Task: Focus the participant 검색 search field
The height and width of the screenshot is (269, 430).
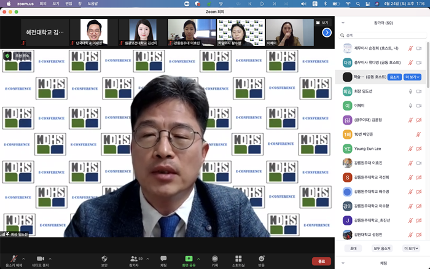Action: [x=383, y=35]
